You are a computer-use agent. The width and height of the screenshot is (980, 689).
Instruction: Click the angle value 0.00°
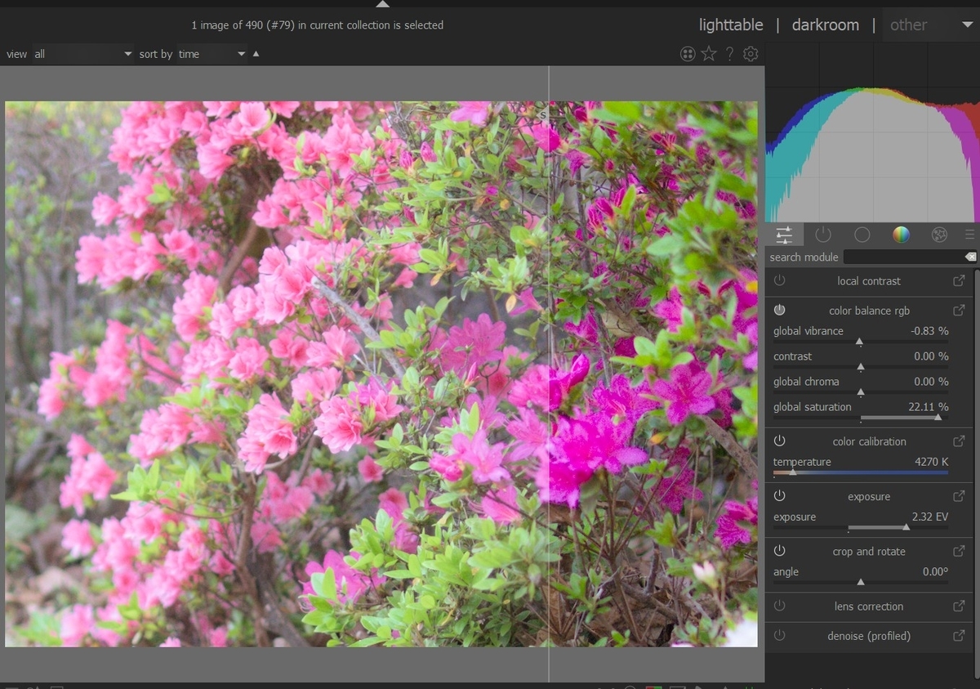[x=935, y=572]
